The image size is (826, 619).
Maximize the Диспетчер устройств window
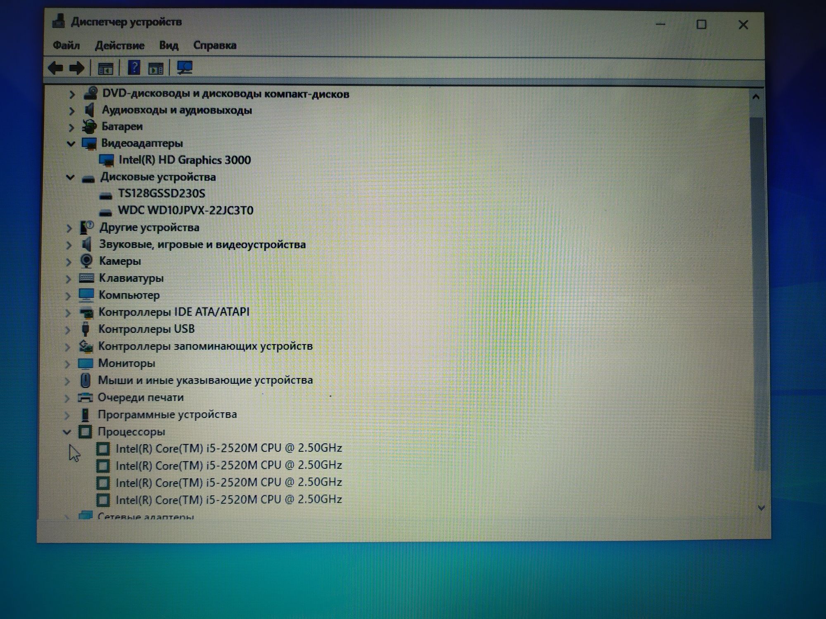pyautogui.click(x=701, y=24)
